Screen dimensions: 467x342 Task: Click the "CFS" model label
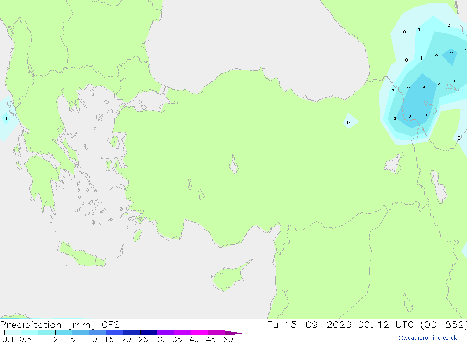[111, 324]
